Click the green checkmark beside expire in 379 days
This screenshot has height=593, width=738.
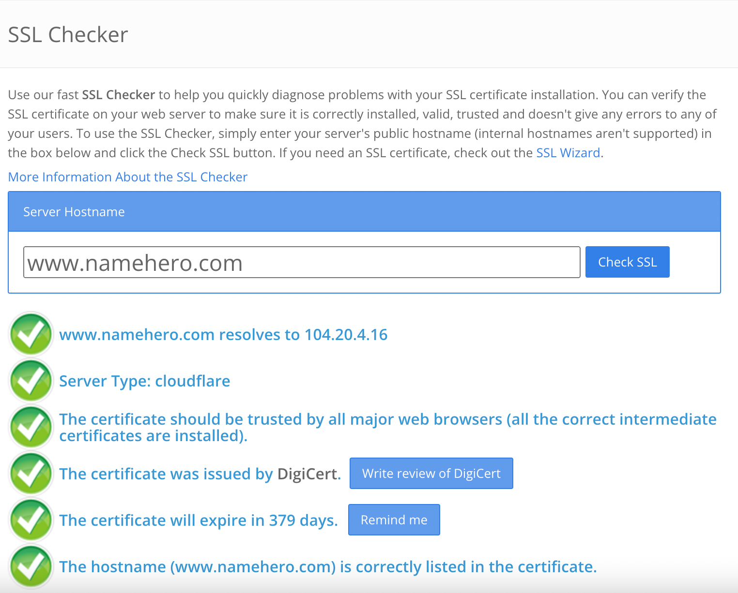pos(31,520)
